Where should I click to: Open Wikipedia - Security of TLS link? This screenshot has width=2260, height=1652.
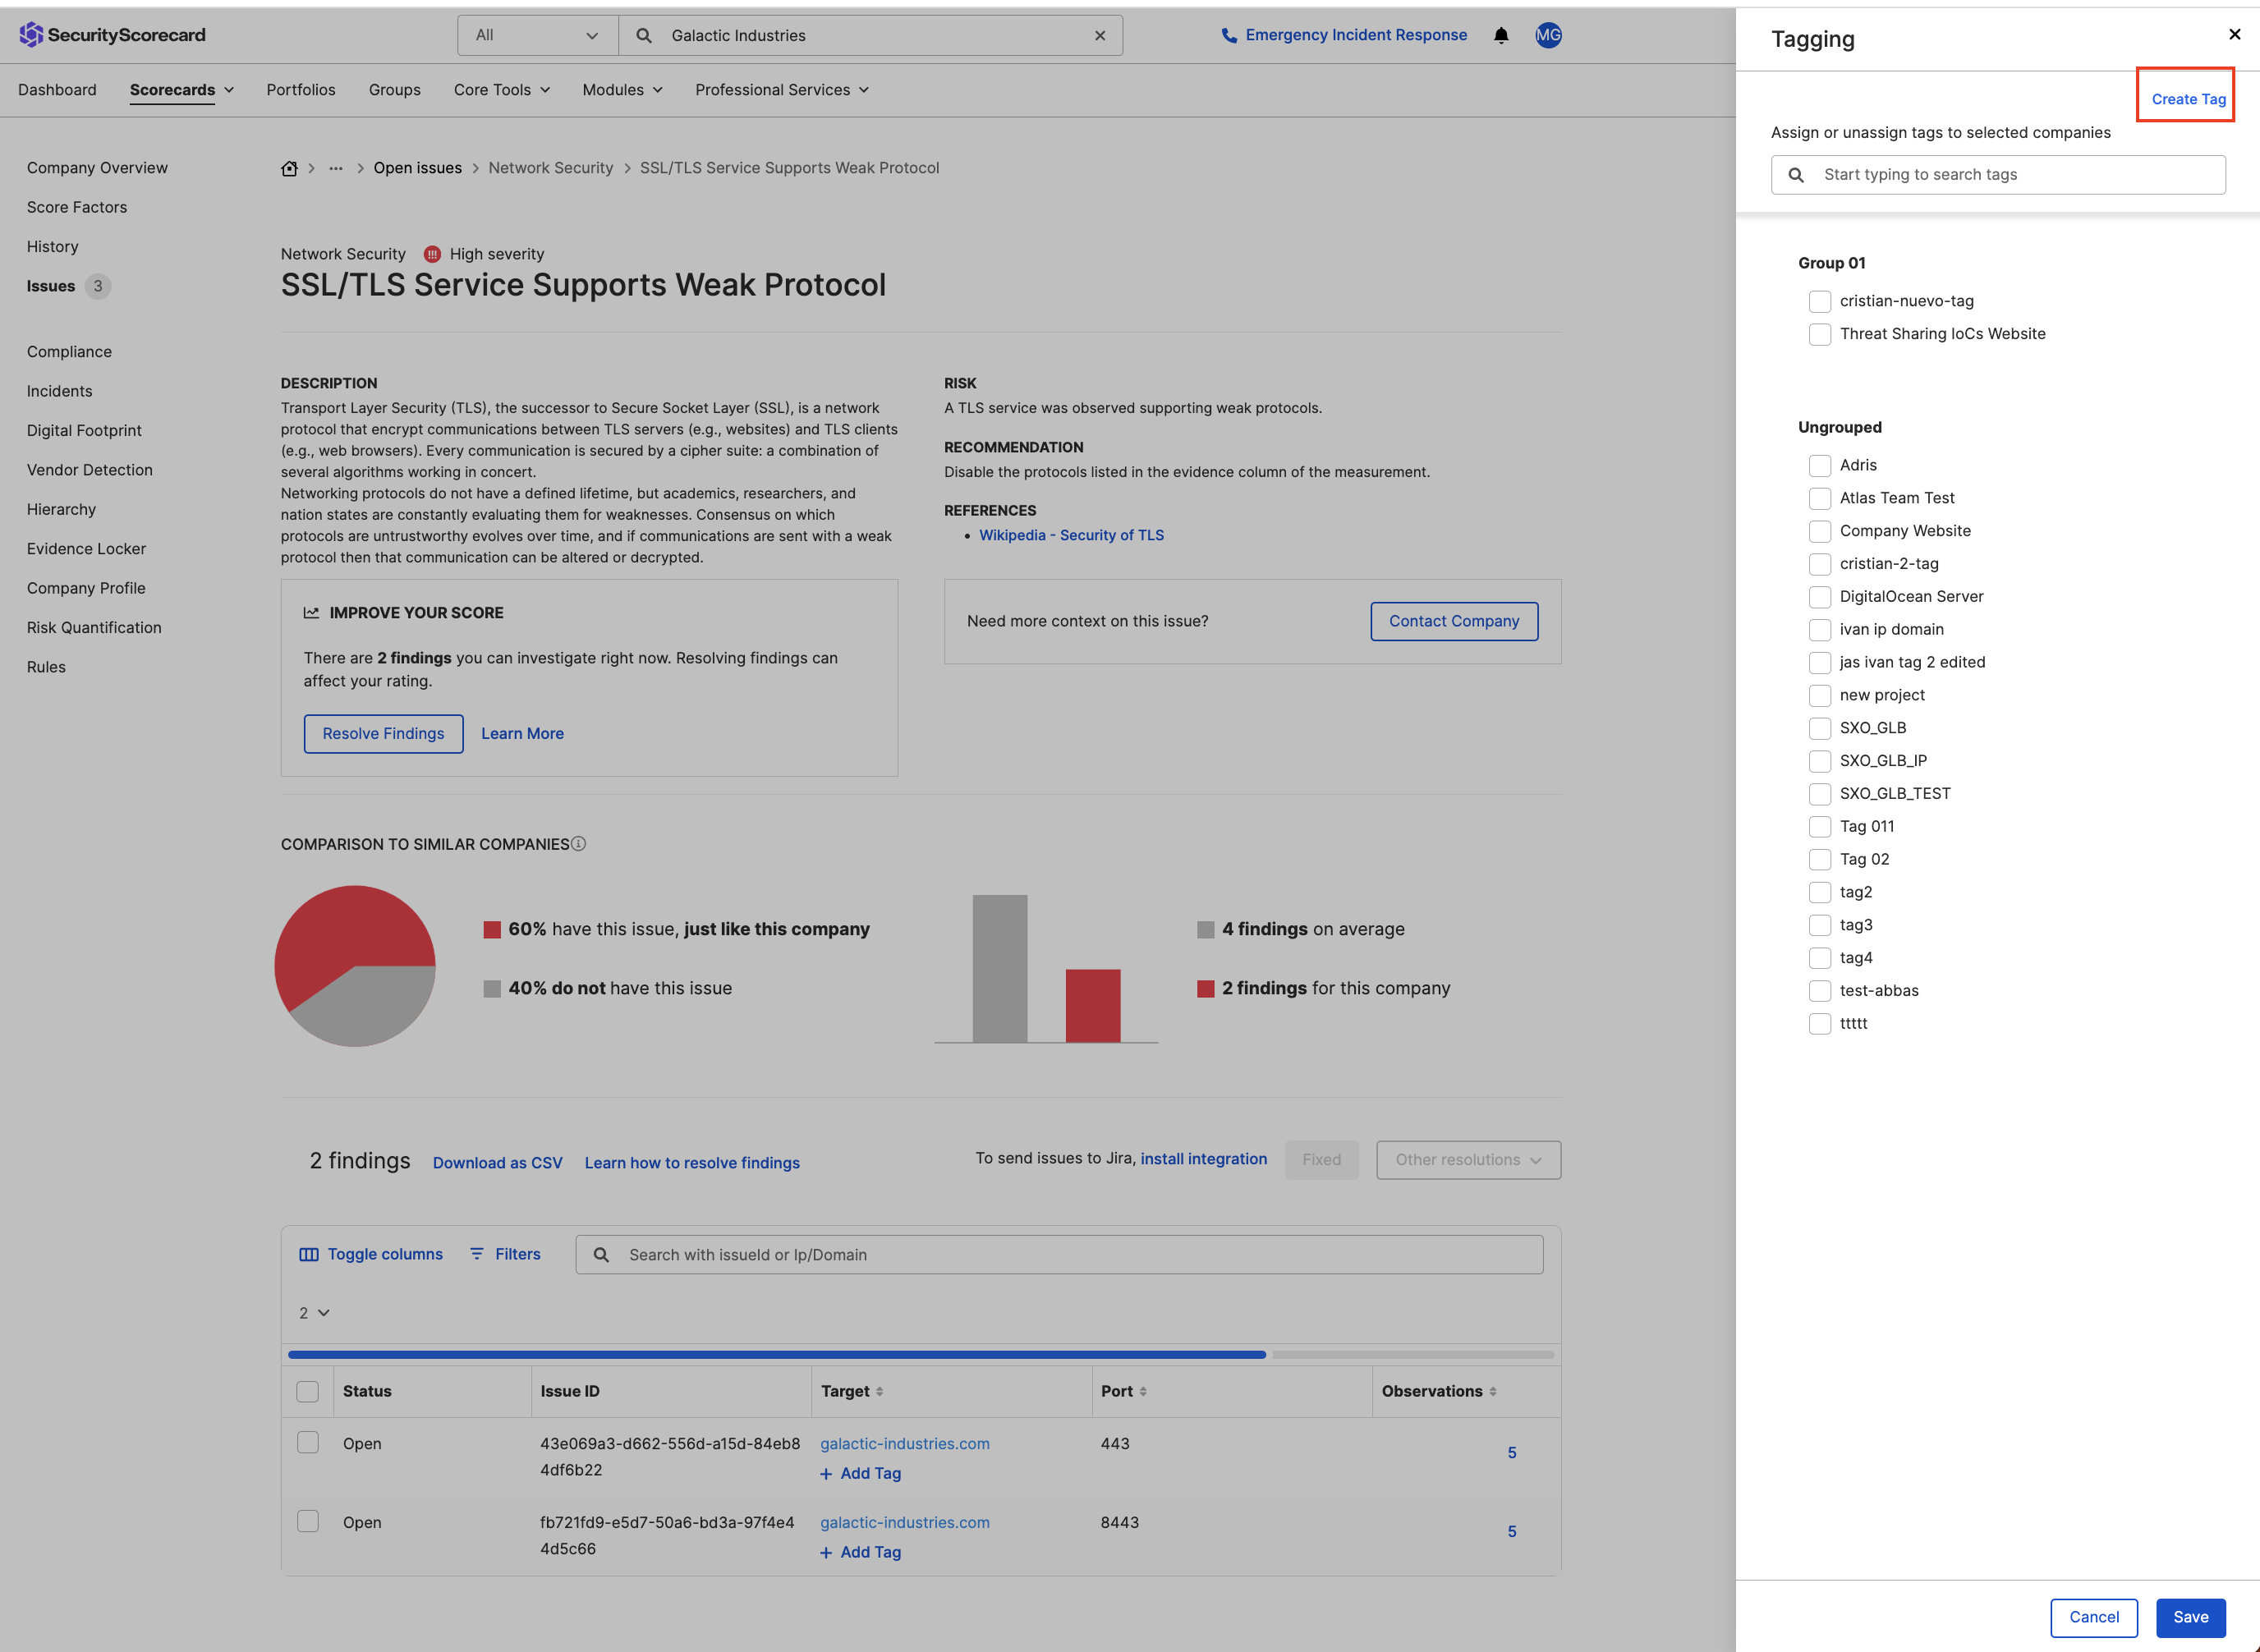coord(1071,535)
